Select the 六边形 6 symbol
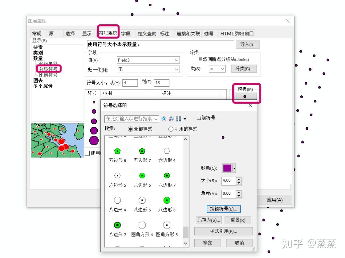 point(142,175)
